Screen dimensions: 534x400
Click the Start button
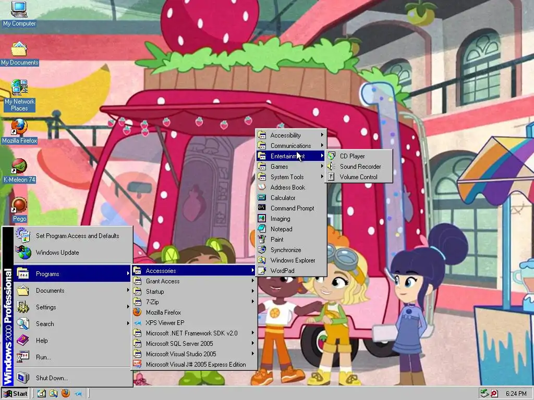(15, 394)
